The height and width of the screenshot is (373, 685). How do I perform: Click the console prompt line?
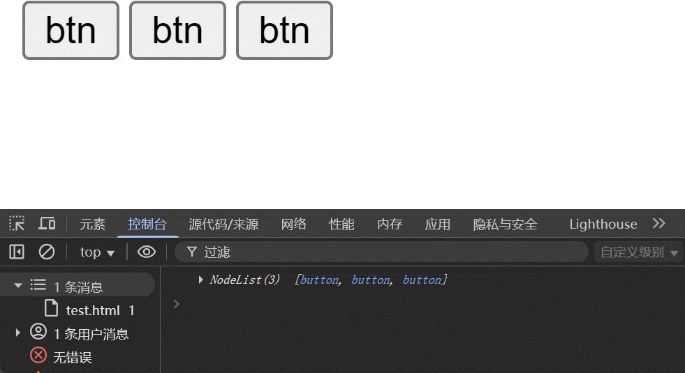pyautogui.click(x=422, y=304)
